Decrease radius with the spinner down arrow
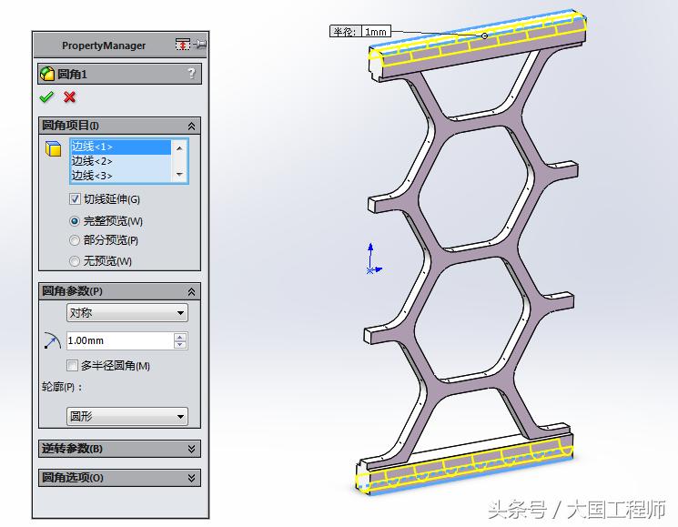Image resolution: width=678 pixels, height=527 pixels. click(x=180, y=345)
